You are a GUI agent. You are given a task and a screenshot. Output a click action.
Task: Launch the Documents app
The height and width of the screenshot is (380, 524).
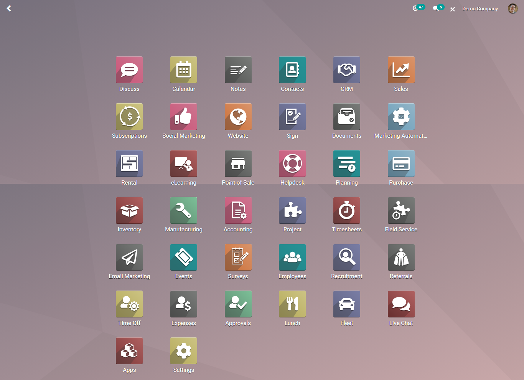pos(347,117)
